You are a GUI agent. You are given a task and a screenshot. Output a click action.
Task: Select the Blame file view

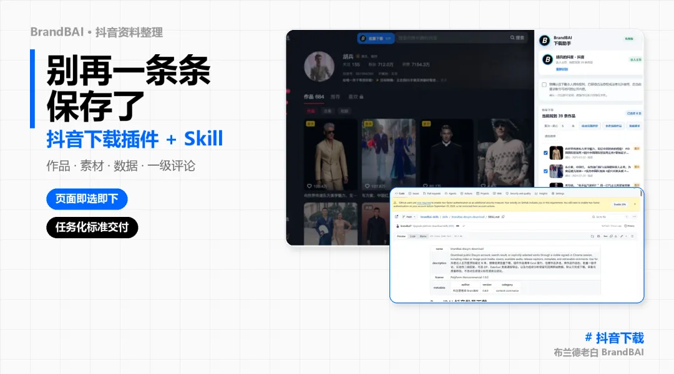423,236
